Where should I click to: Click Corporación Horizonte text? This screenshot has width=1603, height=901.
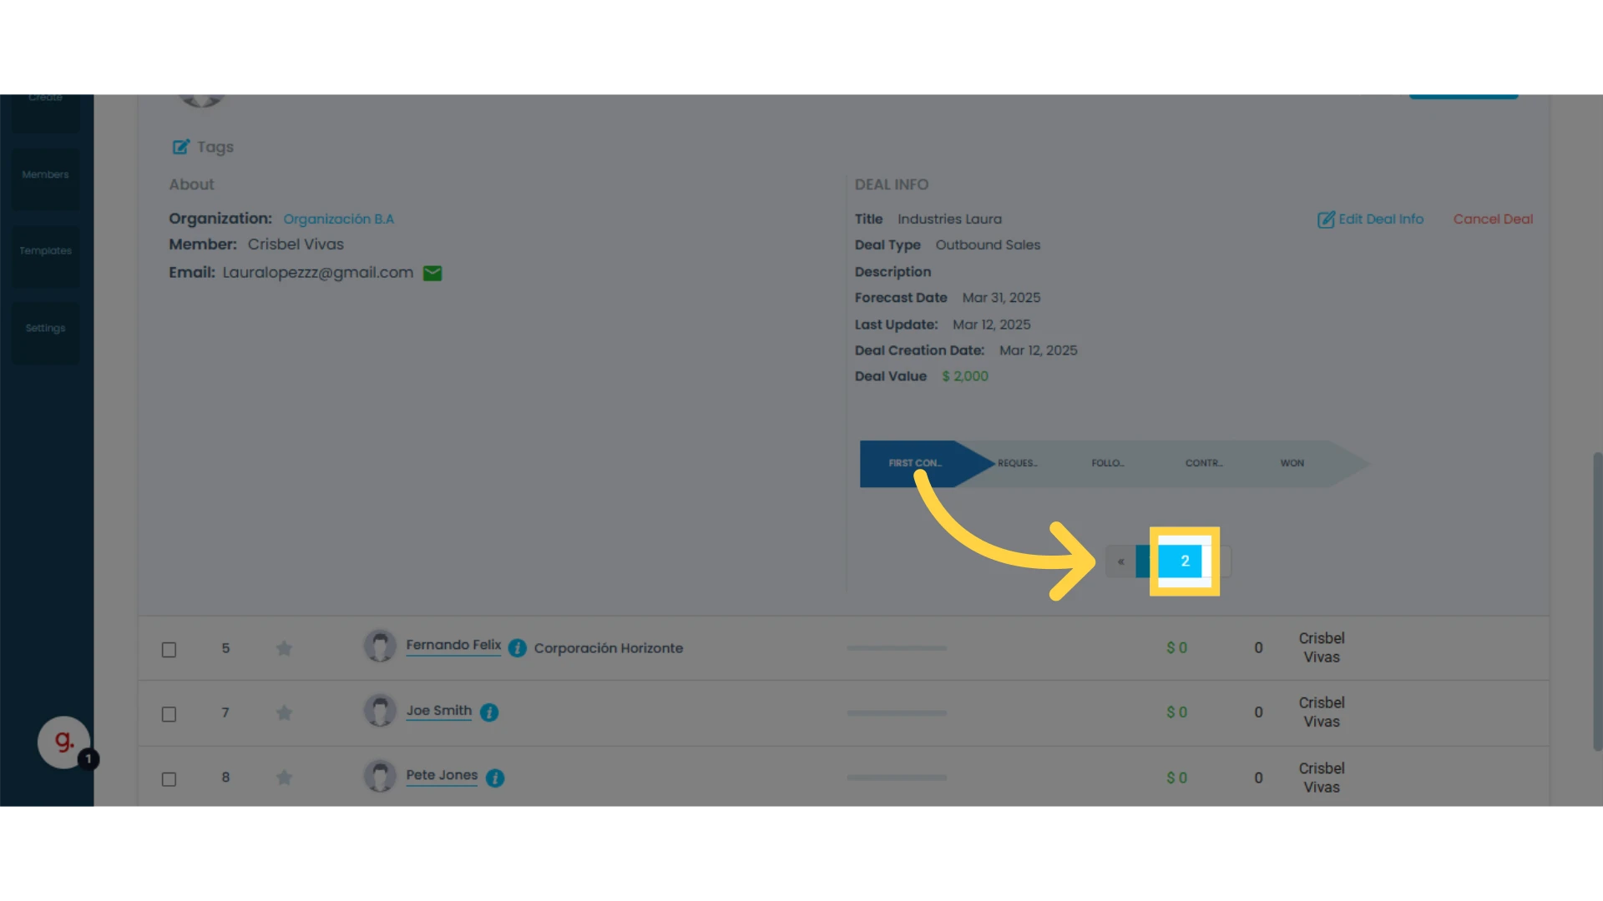point(609,648)
